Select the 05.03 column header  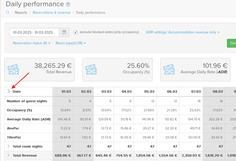pos(145,92)
